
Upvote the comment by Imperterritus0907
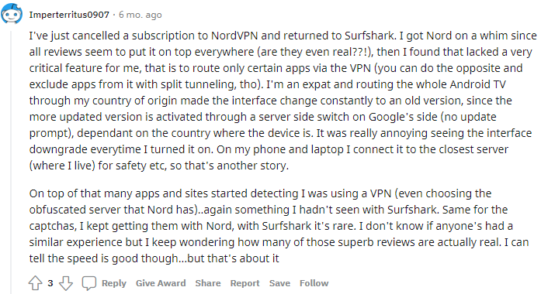pos(35,283)
